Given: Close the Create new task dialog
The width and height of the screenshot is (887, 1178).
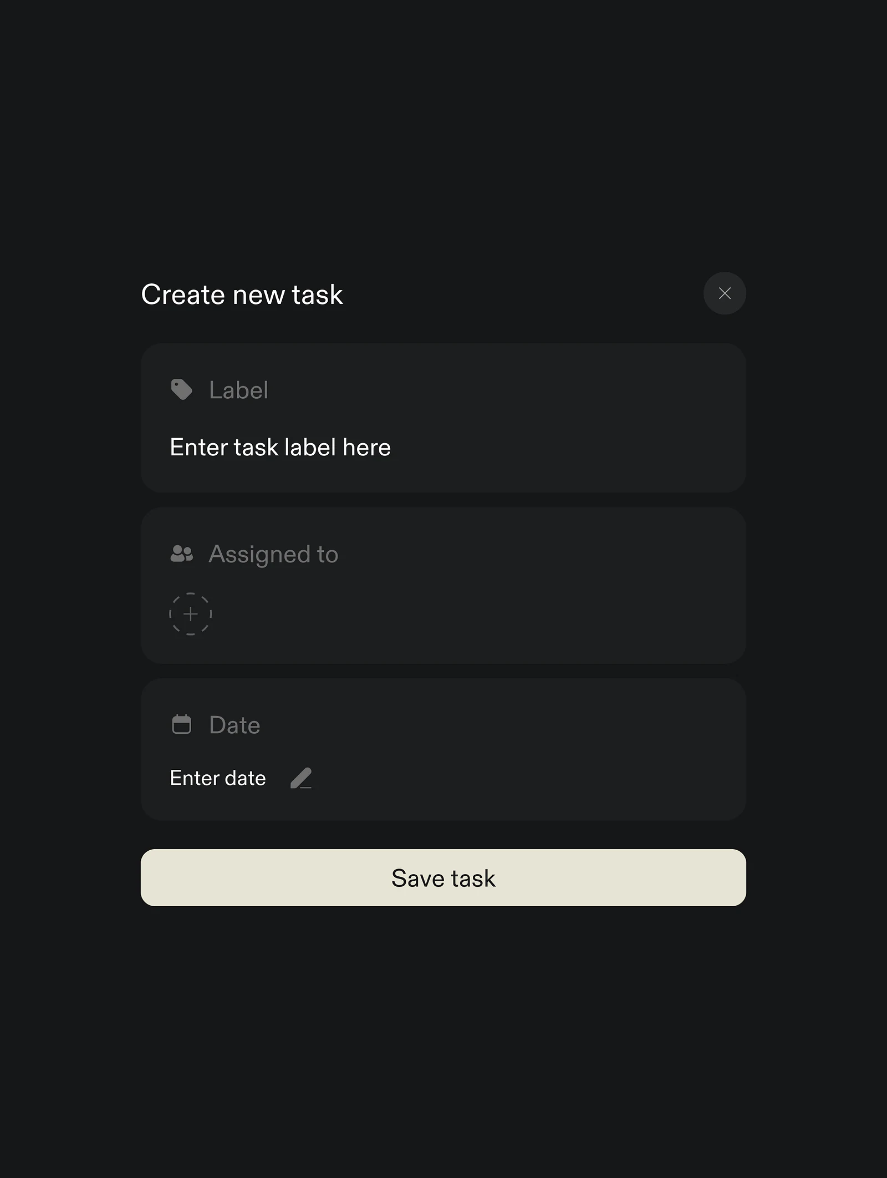Looking at the screenshot, I should click(725, 293).
